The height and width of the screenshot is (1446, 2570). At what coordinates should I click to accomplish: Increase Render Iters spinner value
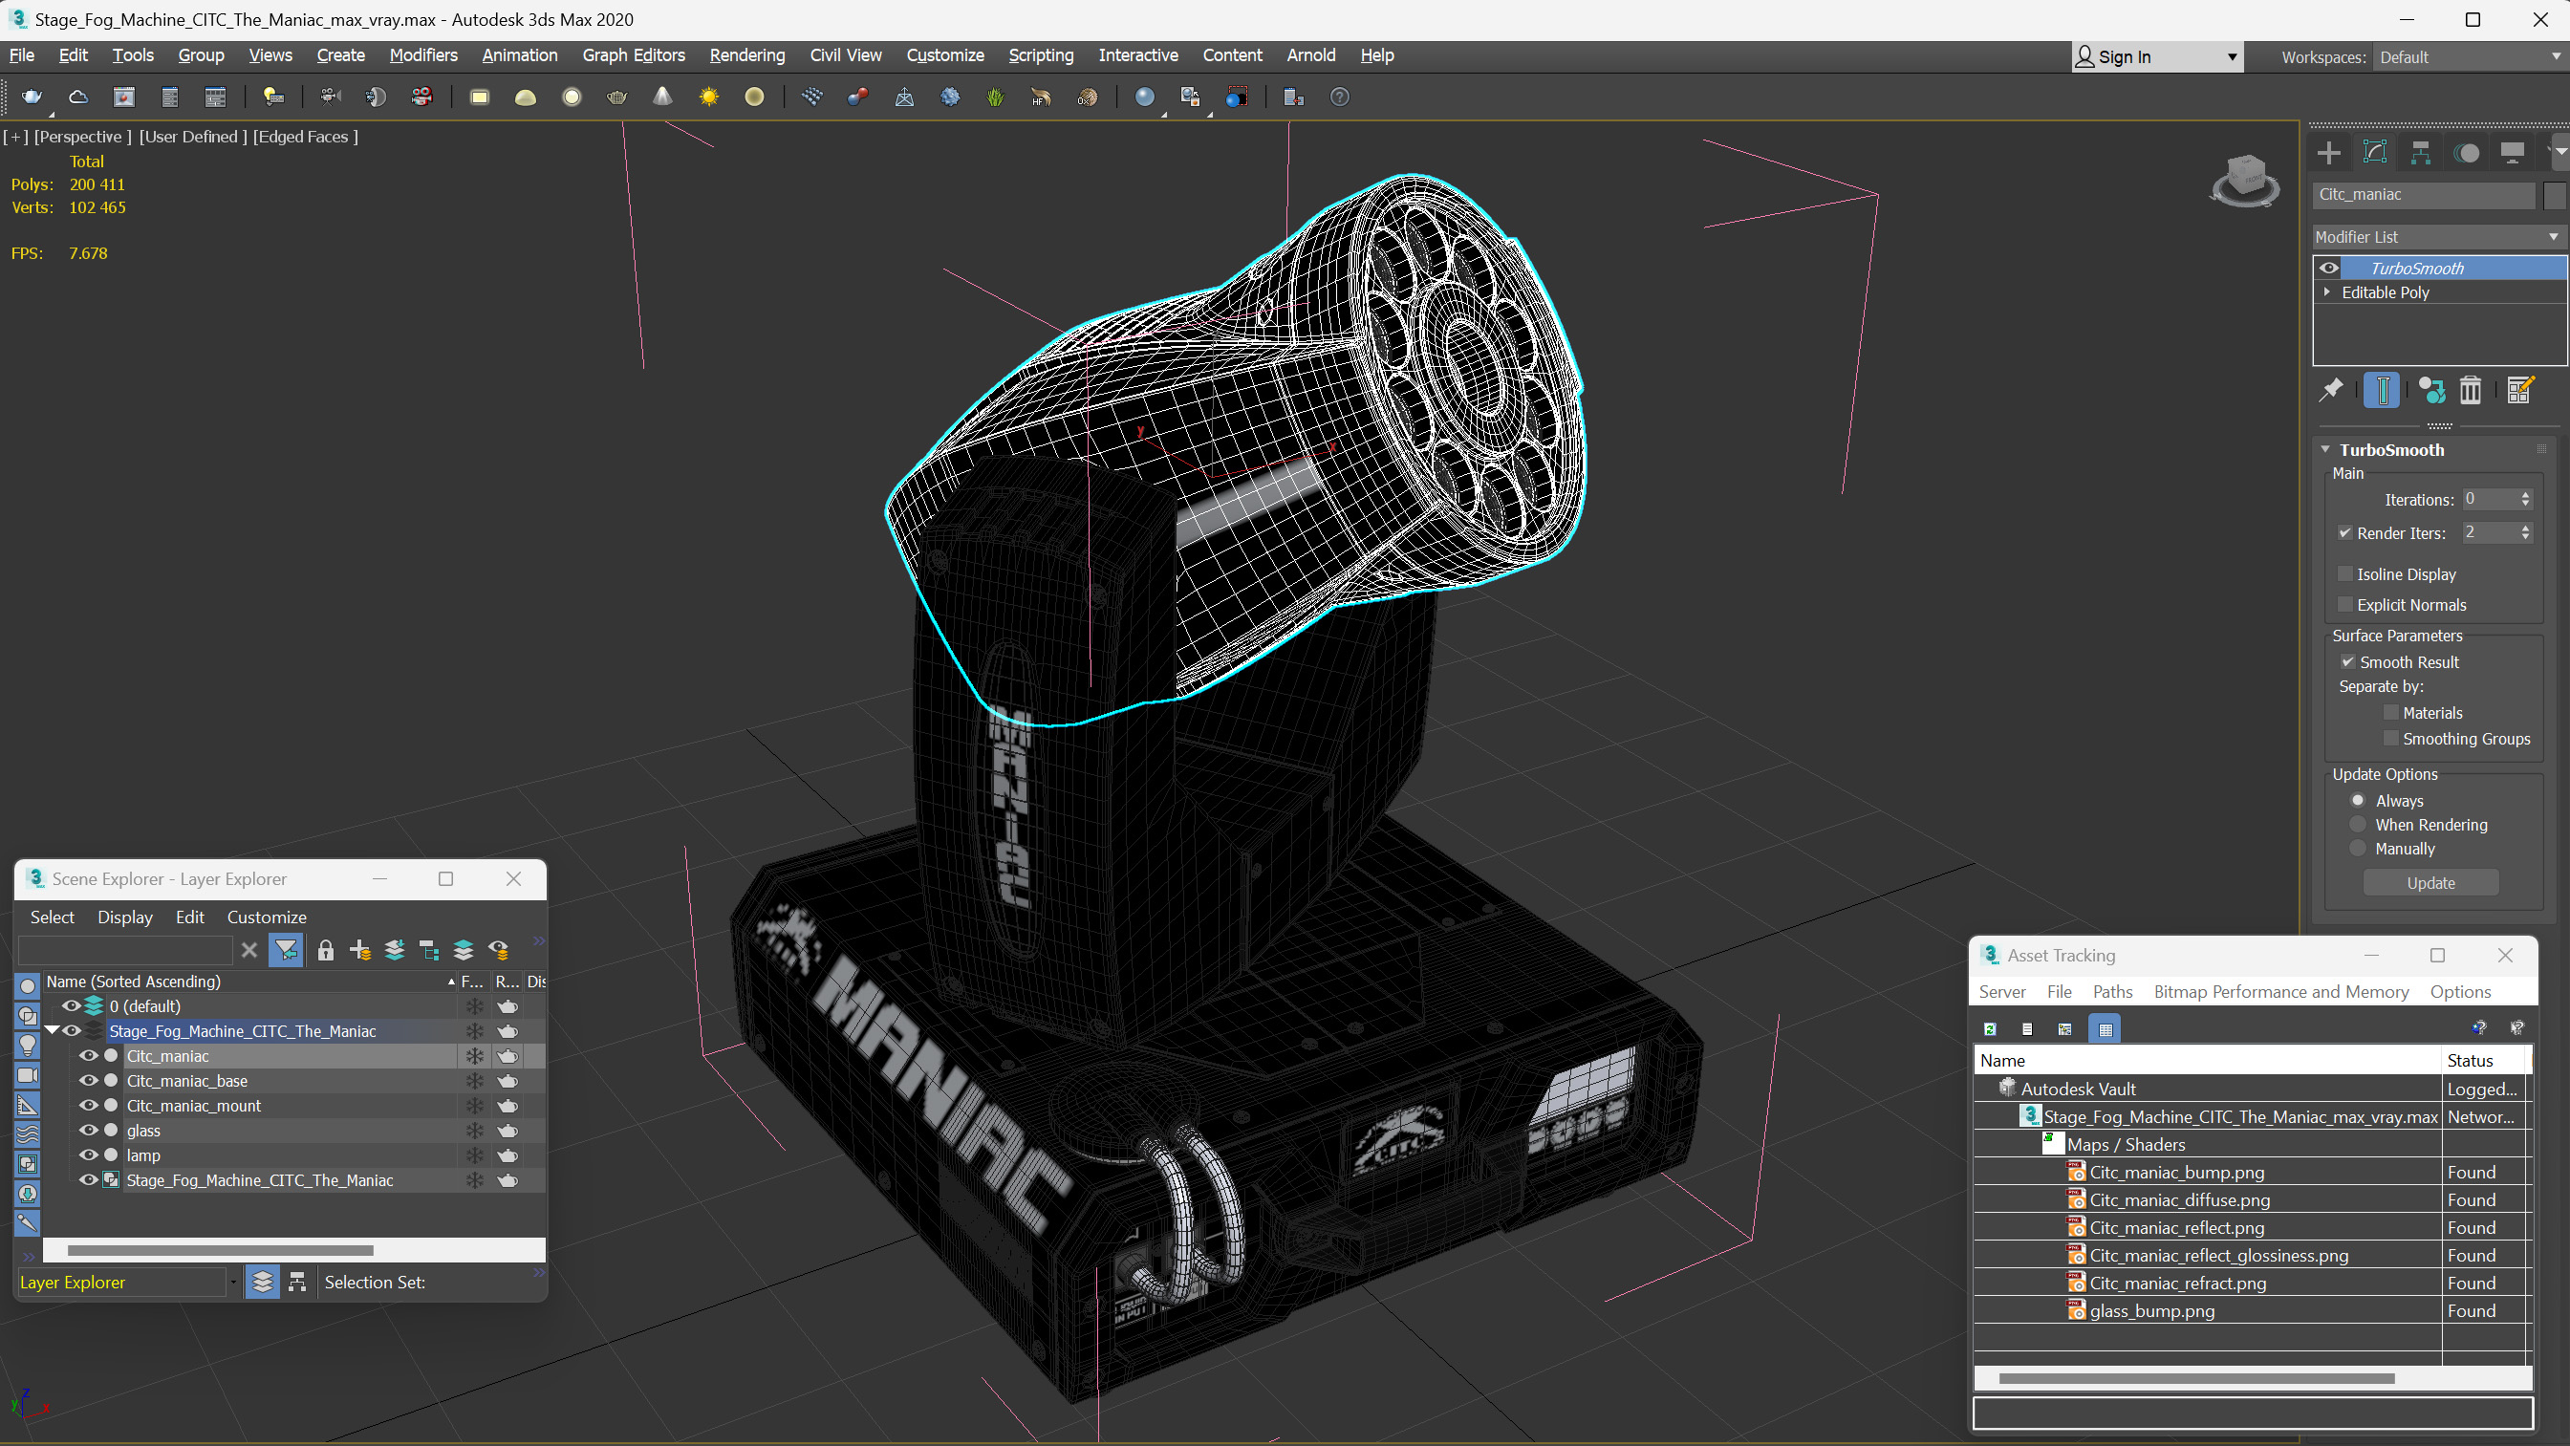tap(2525, 528)
